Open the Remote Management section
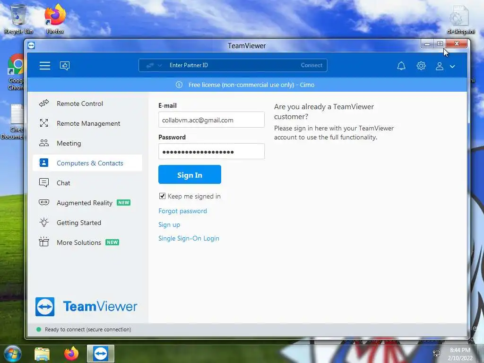484x363 pixels. 87,123
